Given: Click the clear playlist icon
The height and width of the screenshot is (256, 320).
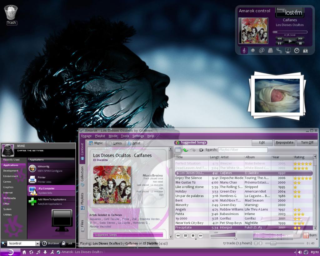Looking at the screenshot, I should coord(178,150).
